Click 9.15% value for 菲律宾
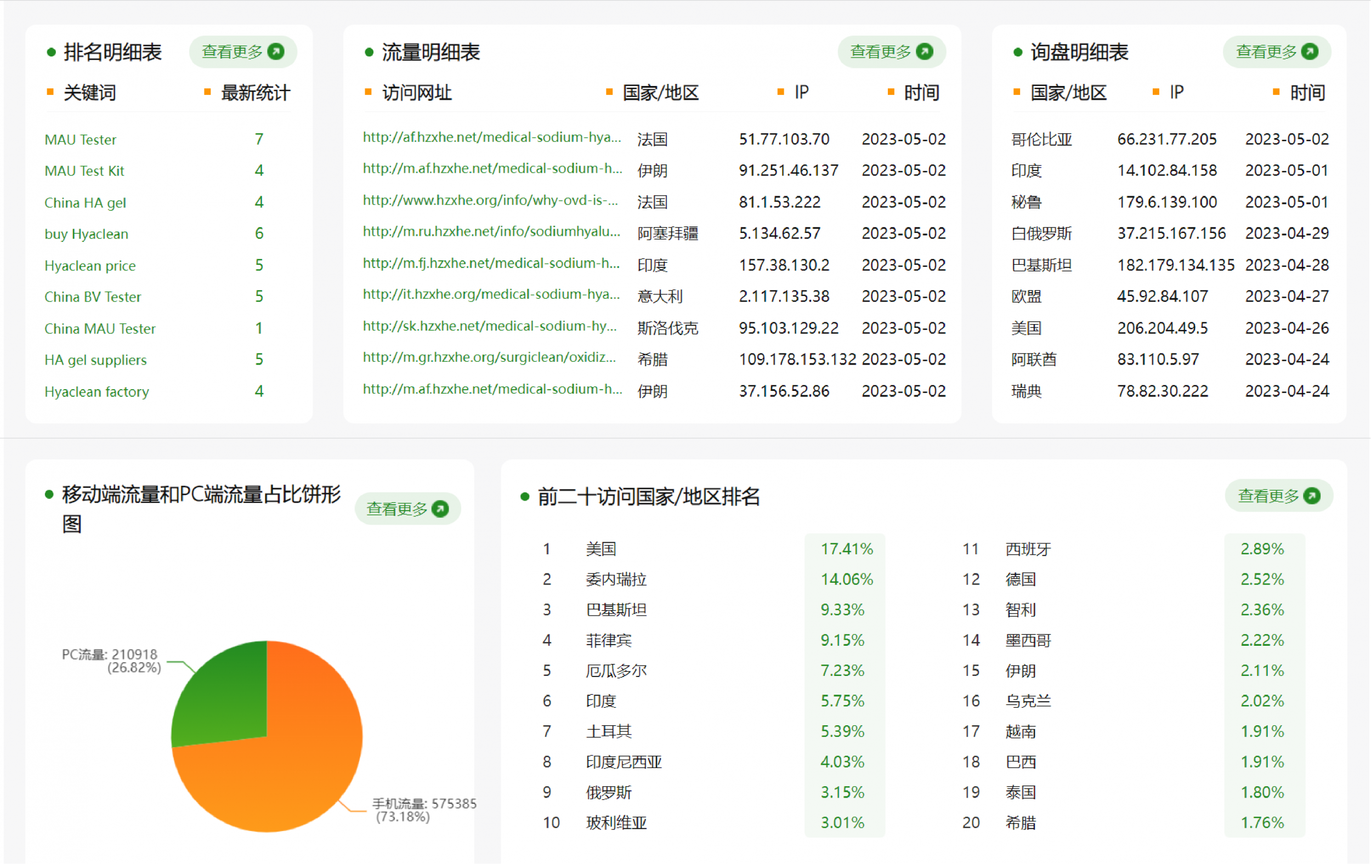 (x=842, y=641)
